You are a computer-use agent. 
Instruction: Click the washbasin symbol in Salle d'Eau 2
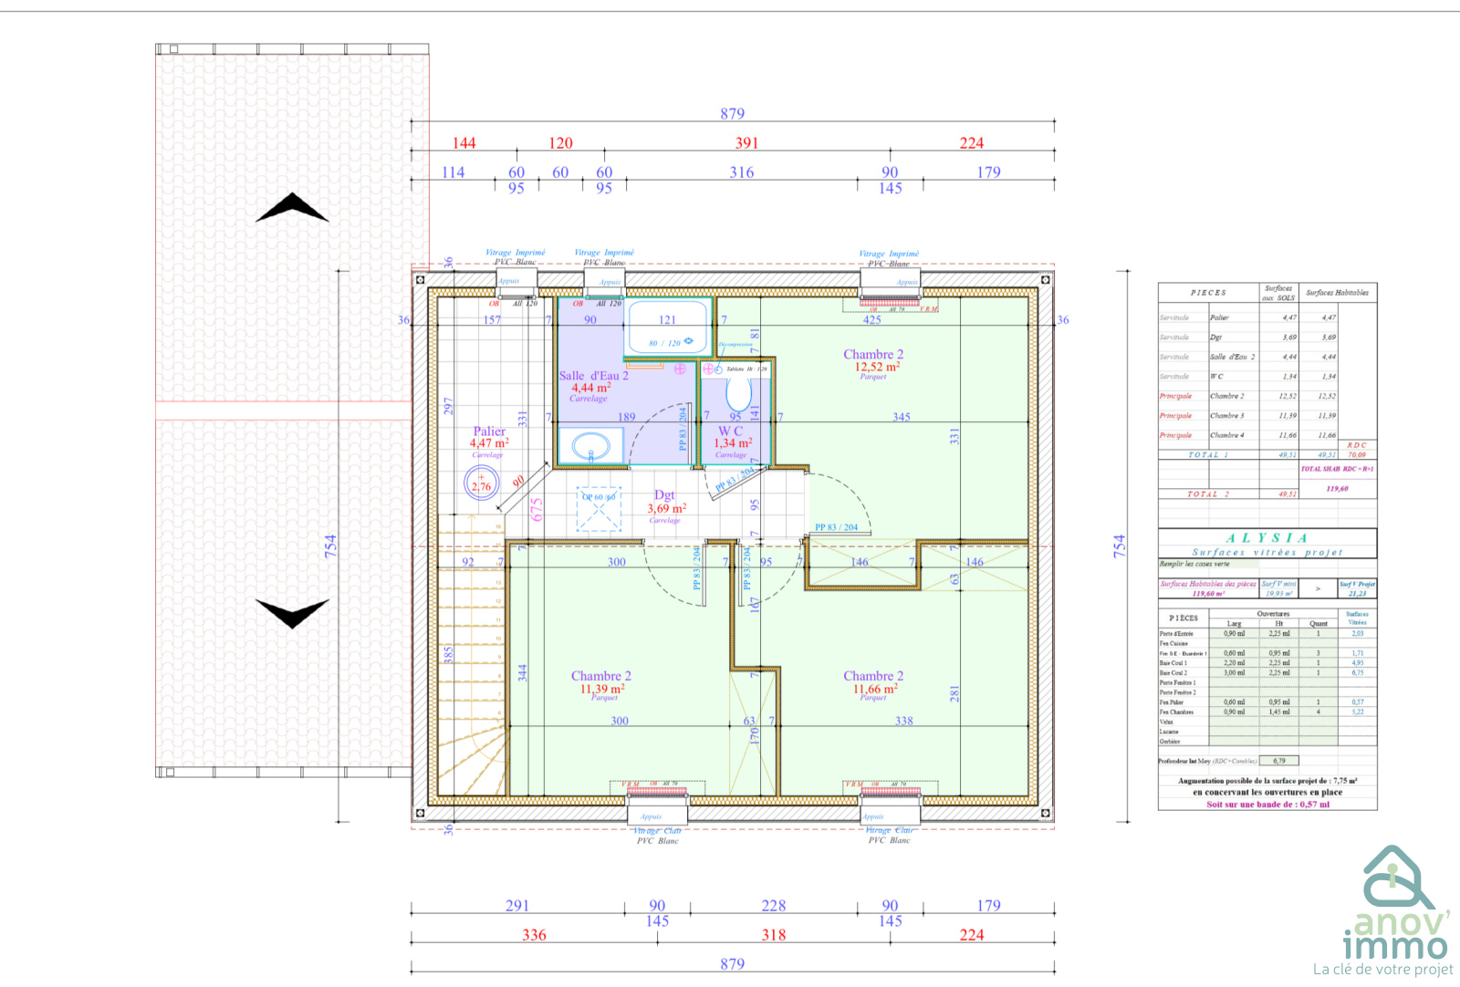590,447
